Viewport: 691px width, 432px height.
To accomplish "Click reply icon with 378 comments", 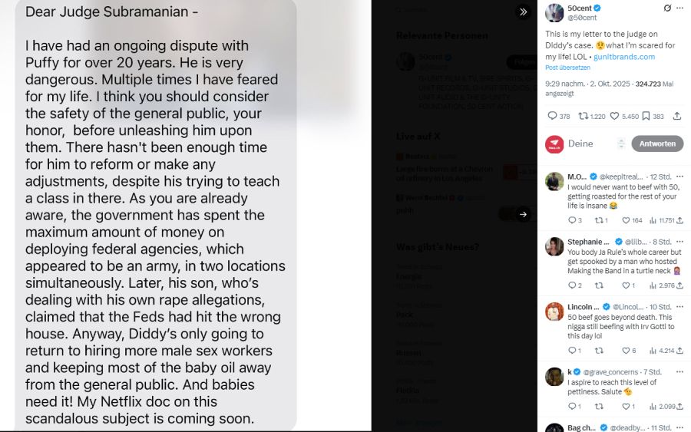I will [x=552, y=117].
